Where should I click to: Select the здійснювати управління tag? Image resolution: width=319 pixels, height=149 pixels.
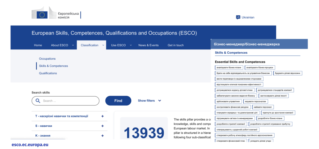click(x=228, y=101)
